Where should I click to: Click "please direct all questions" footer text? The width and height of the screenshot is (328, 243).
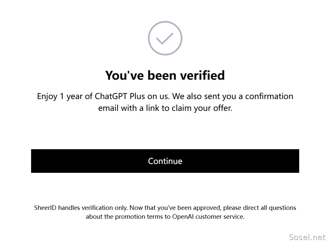click(x=260, y=208)
